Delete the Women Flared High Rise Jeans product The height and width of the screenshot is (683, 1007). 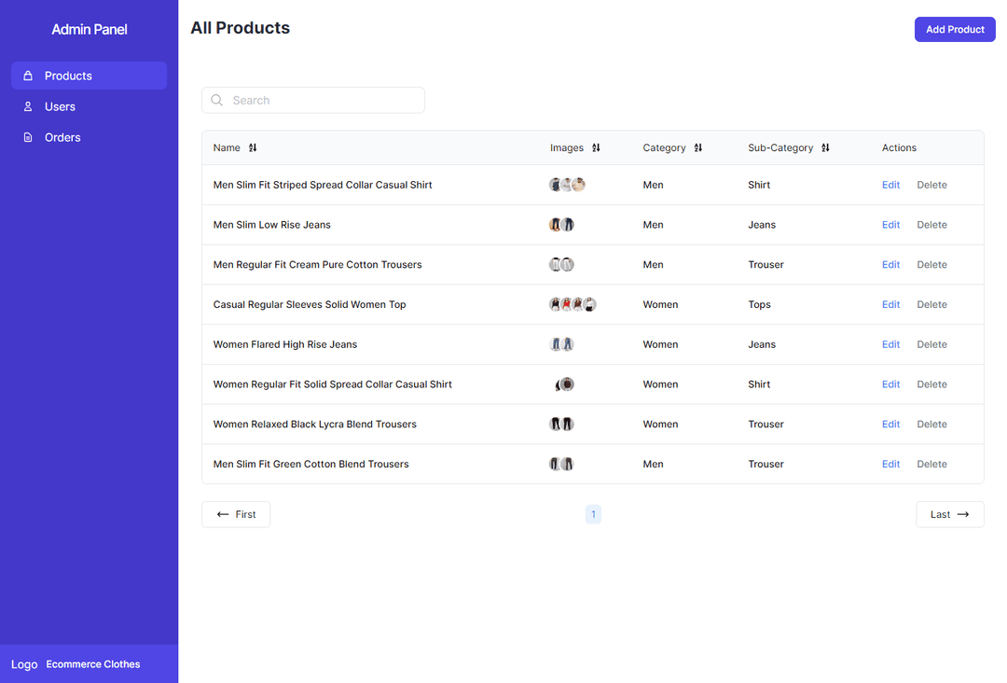(931, 343)
